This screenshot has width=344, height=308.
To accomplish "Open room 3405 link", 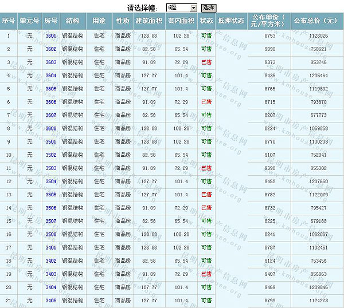I will (51, 301).
